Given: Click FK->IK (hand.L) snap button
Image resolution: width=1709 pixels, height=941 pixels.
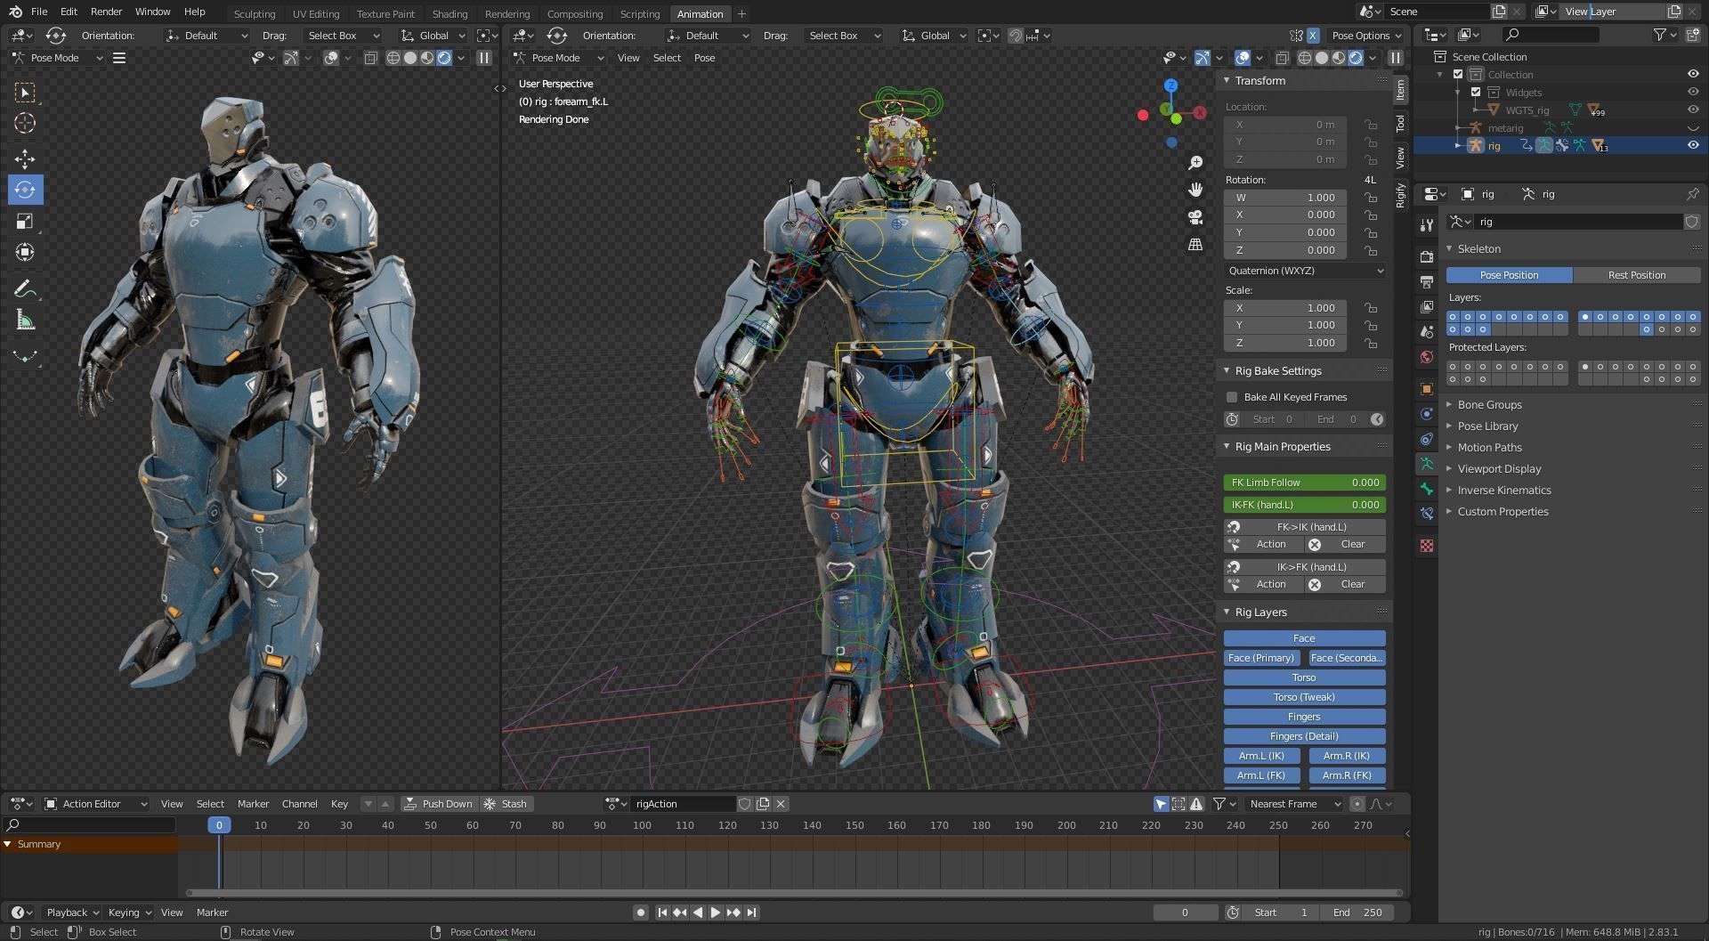Looking at the screenshot, I should pos(1305,527).
